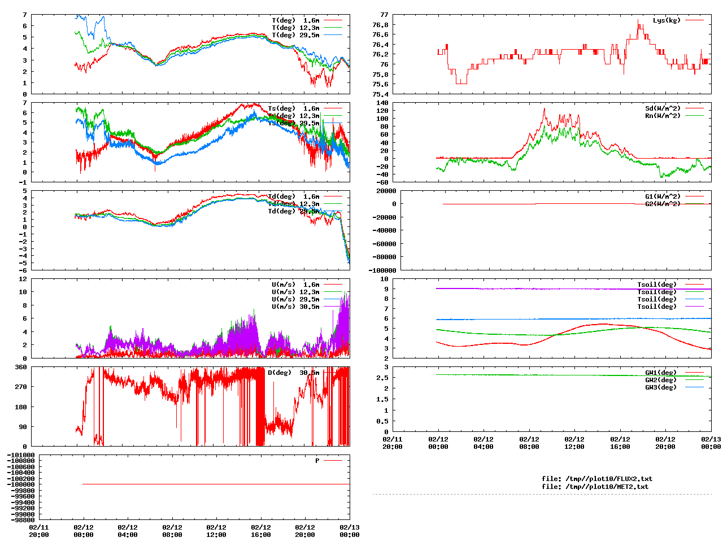The width and height of the screenshot is (723, 542).
Task: Click the T(deg) 12.3m legend label
Action: (x=295, y=28)
